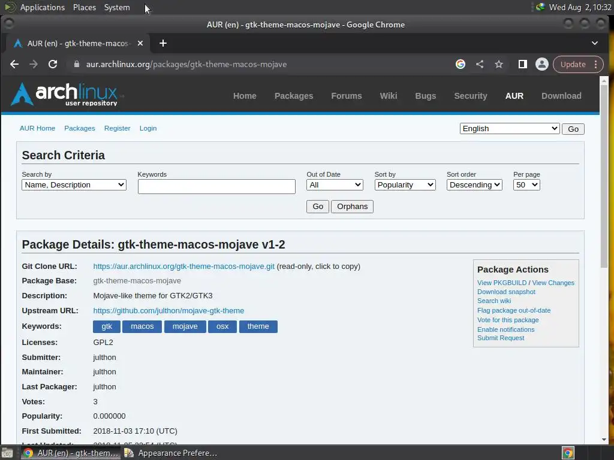Click the padlock site info icon

[77, 64]
